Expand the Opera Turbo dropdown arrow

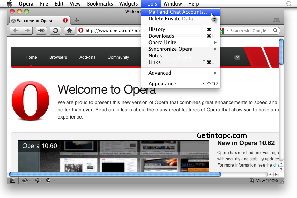point(54,180)
